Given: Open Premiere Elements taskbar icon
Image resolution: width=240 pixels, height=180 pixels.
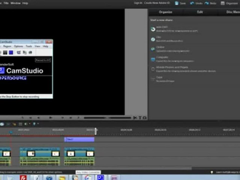Looking at the screenshot, I should (x=114, y=178).
